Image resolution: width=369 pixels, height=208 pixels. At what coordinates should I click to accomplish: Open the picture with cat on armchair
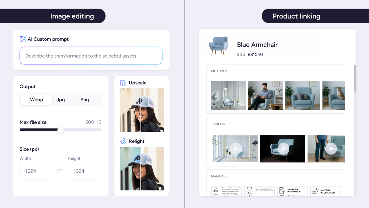(x=303, y=95)
